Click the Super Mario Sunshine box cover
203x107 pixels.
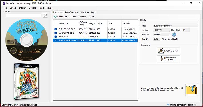pyautogui.click(x=27, y=81)
